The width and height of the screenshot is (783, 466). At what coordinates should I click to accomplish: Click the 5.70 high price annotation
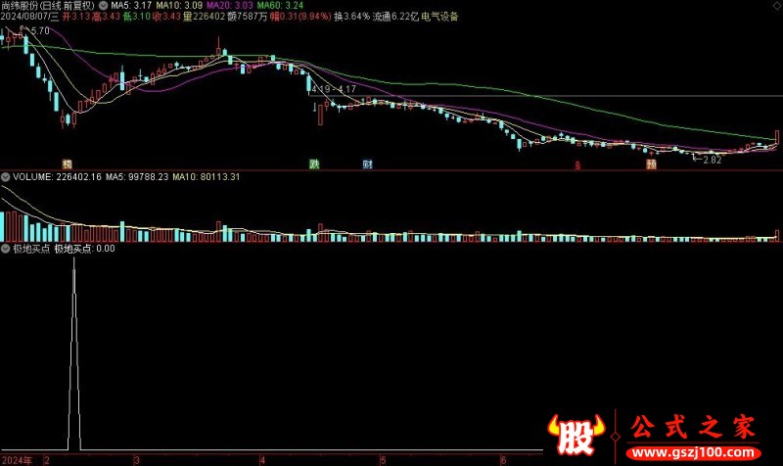pos(40,31)
